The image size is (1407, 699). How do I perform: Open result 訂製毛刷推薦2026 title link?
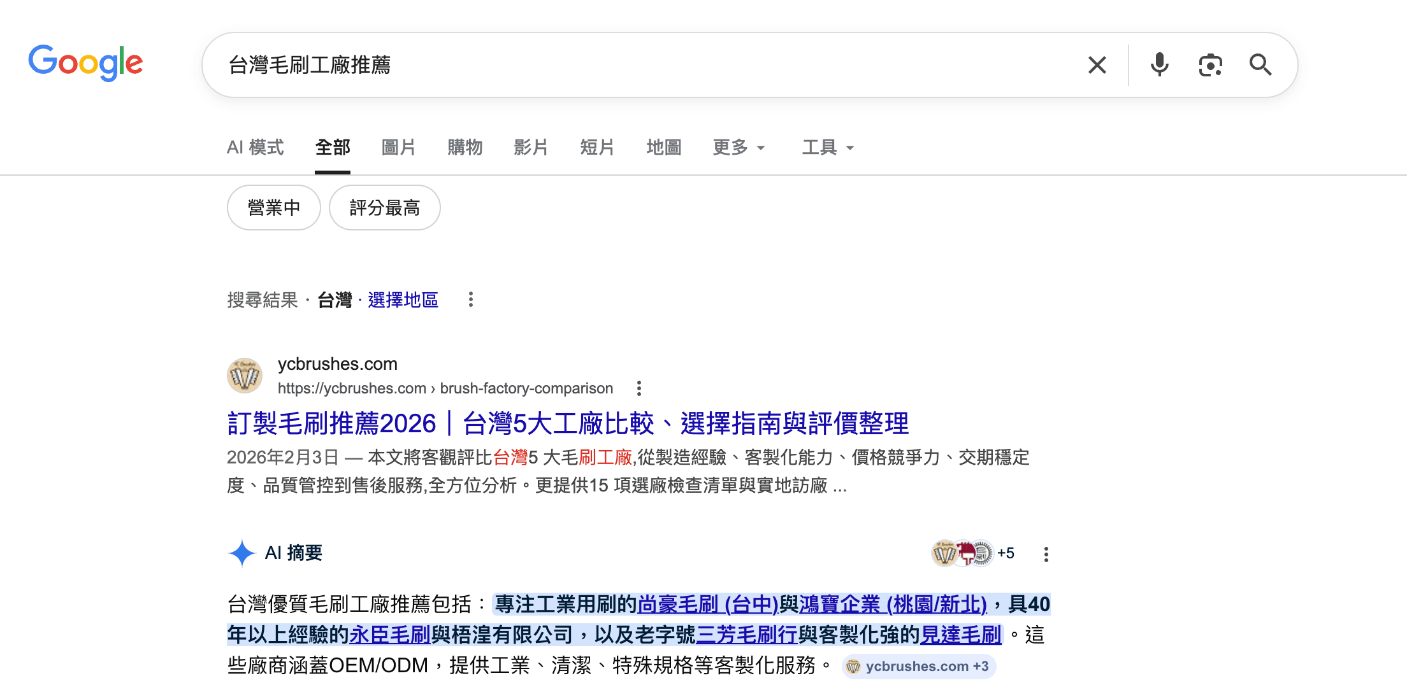[x=568, y=423]
